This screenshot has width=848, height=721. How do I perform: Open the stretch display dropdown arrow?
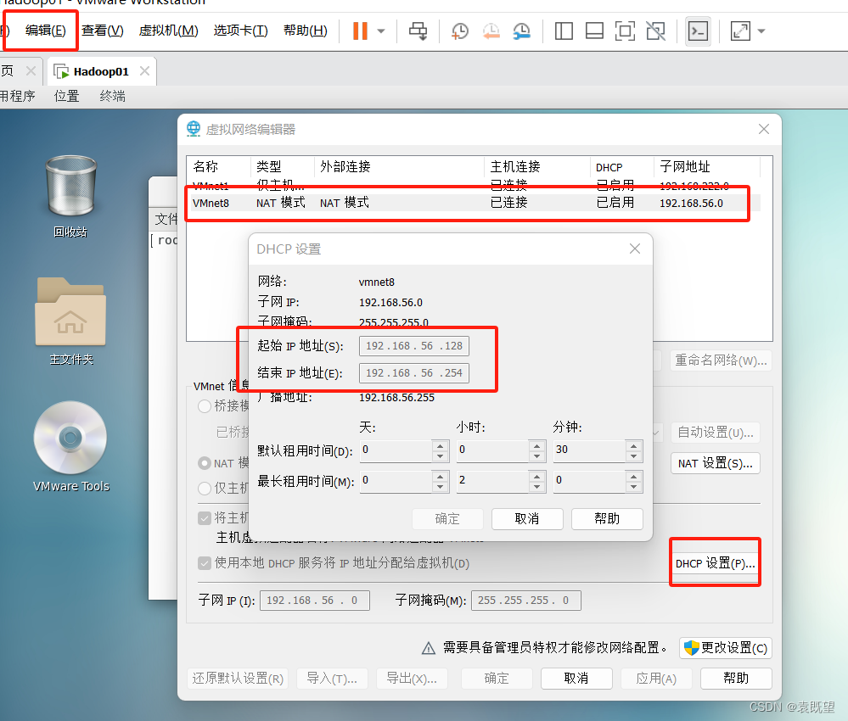point(761,31)
